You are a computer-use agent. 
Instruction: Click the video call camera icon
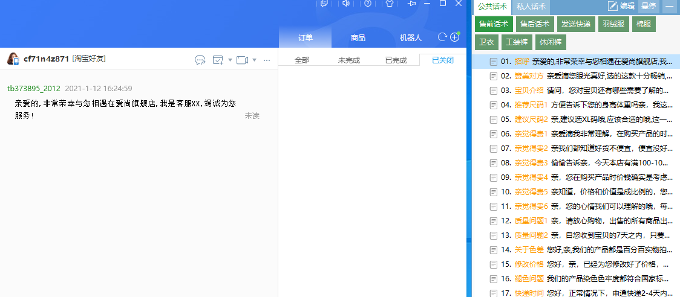[243, 60]
